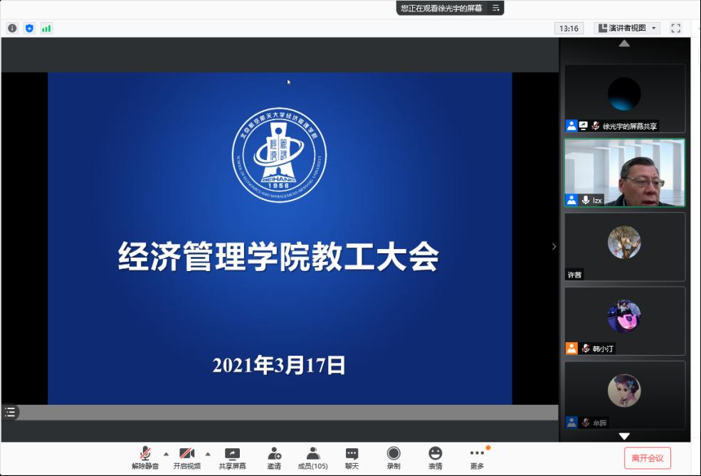Click the meeting info icon
Viewport: 701px width, 476px height.
pos(12,28)
